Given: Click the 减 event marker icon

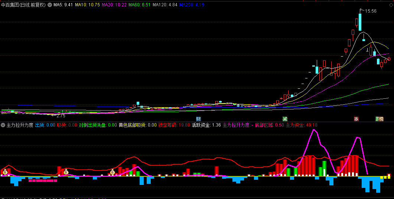Looking at the screenshot, I should (x=285, y=119).
